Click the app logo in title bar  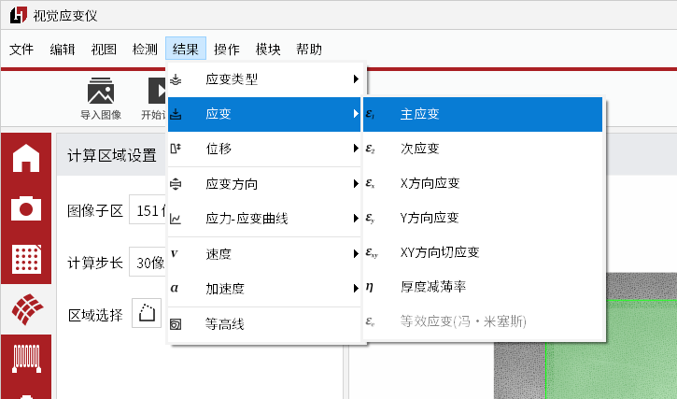[x=16, y=16]
